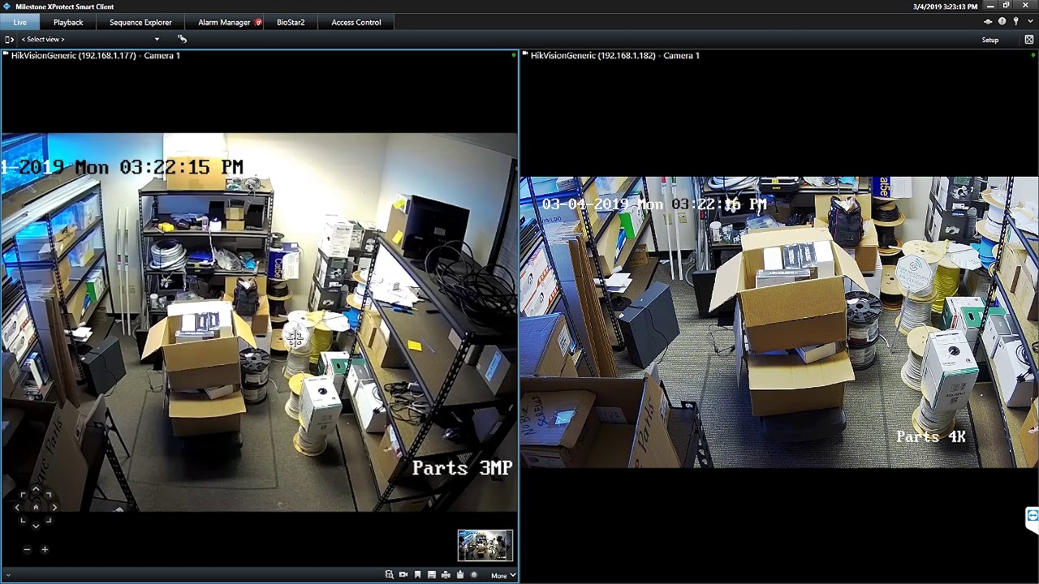Pan camera up with PTZ arrow
Image resolution: width=1039 pixels, height=584 pixels.
pyautogui.click(x=35, y=490)
